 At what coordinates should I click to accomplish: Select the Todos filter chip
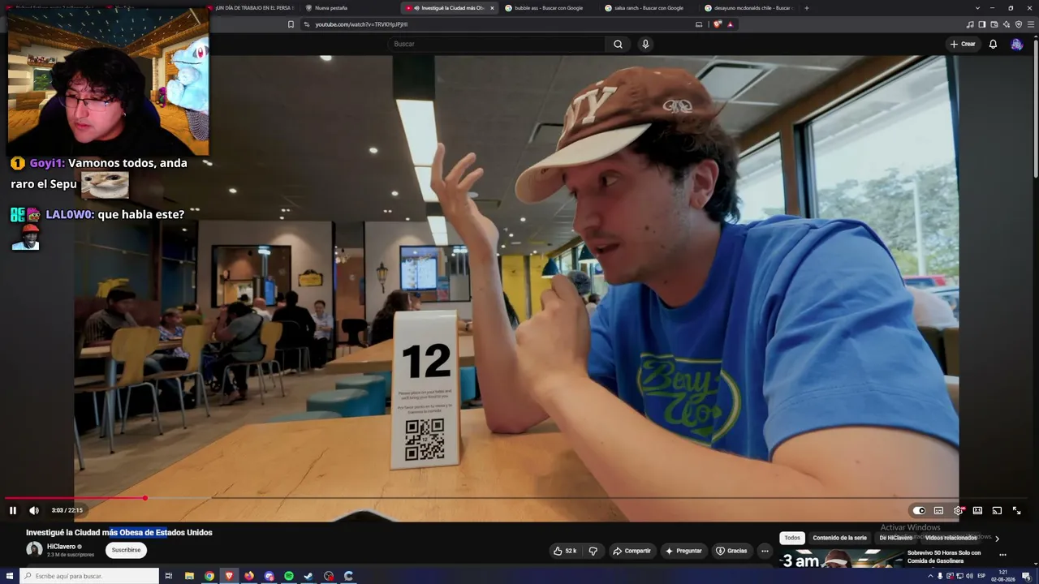point(792,538)
